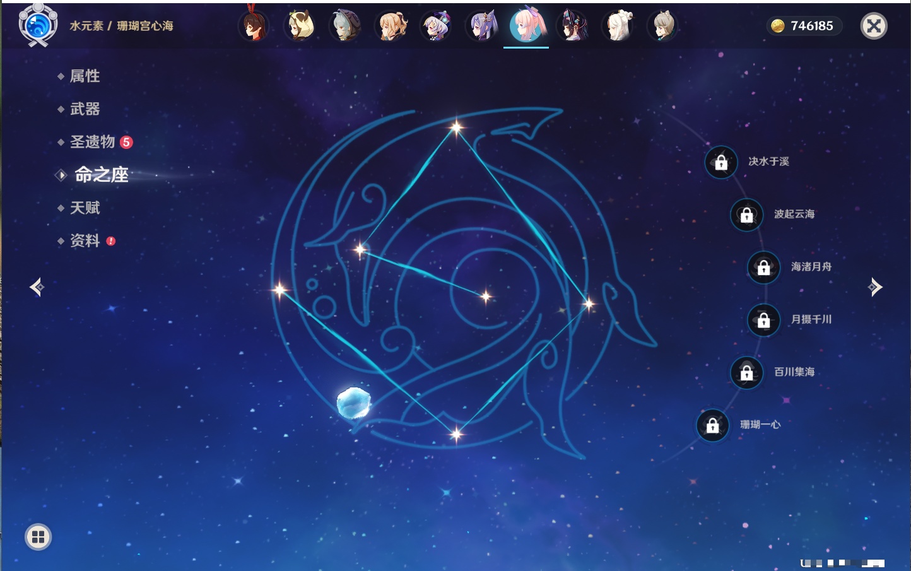
Task: Open locked constellation 珊瑚一心
Action: (x=712, y=425)
